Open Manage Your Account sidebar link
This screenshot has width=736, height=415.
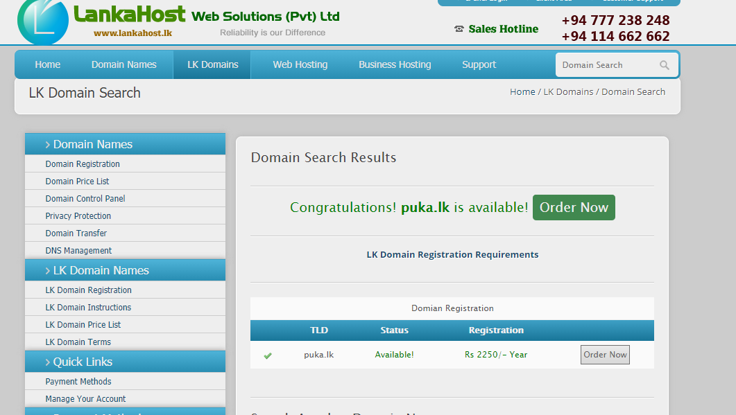click(x=85, y=399)
